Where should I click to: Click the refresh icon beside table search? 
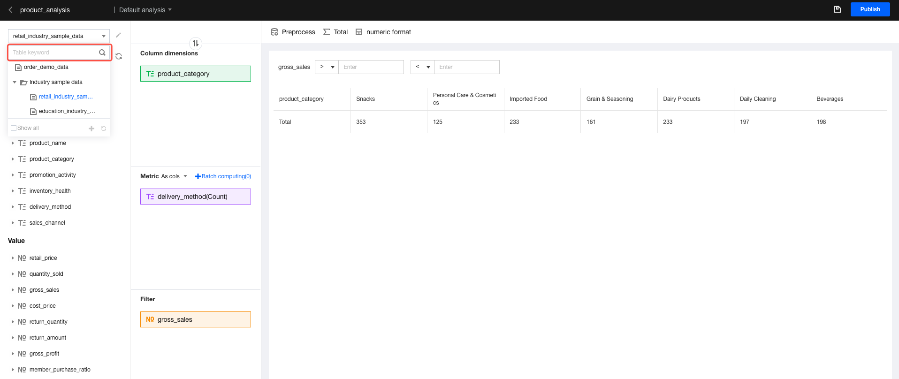pyautogui.click(x=119, y=56)
